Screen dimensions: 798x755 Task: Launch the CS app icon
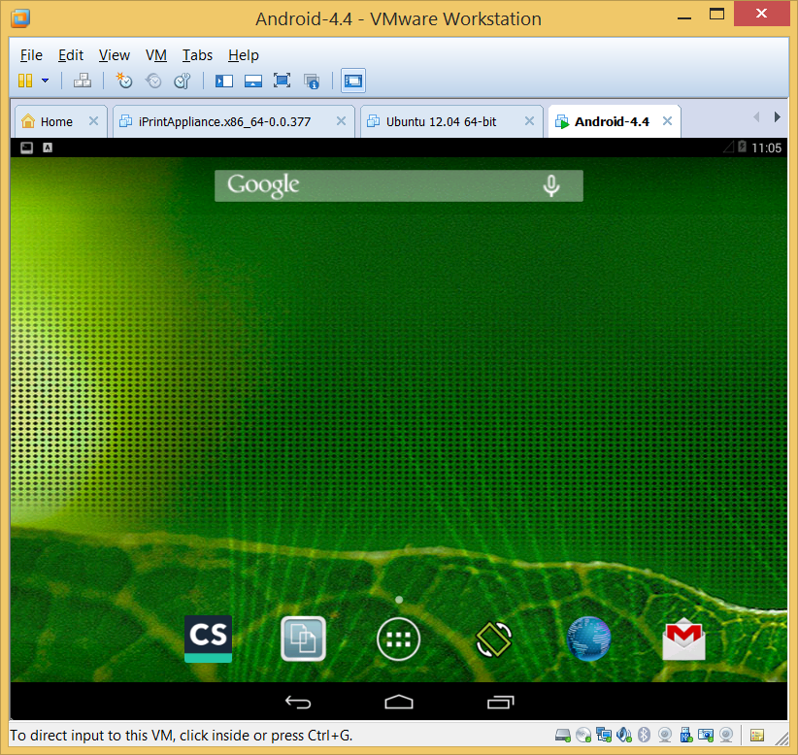(208, 639)
